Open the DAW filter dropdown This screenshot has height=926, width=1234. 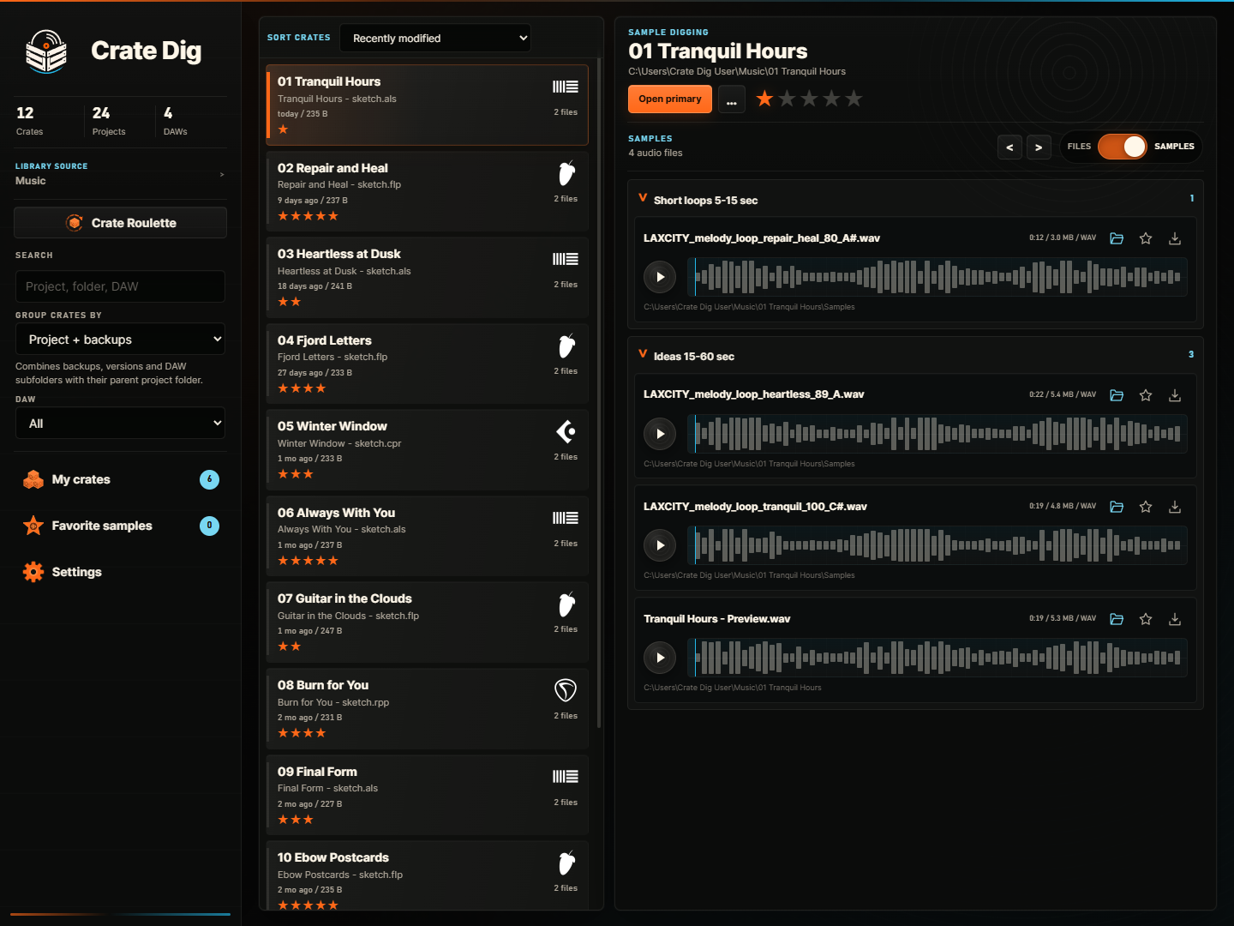[x=120, y=424]
